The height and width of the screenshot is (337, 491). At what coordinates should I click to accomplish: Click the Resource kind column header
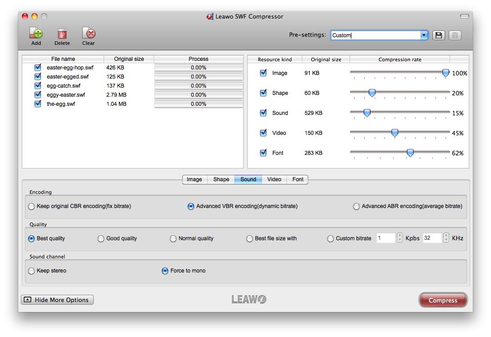click(275, 59)
